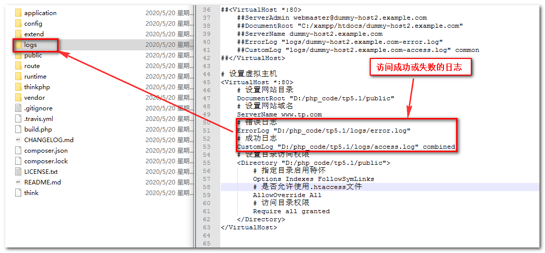The height and width of the screenshot is (253, 545).
Task: Click the LICENSE.txt file icon
Action: [x=18, y=171]
